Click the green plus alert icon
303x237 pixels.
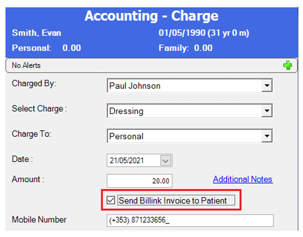pos(287,65)
